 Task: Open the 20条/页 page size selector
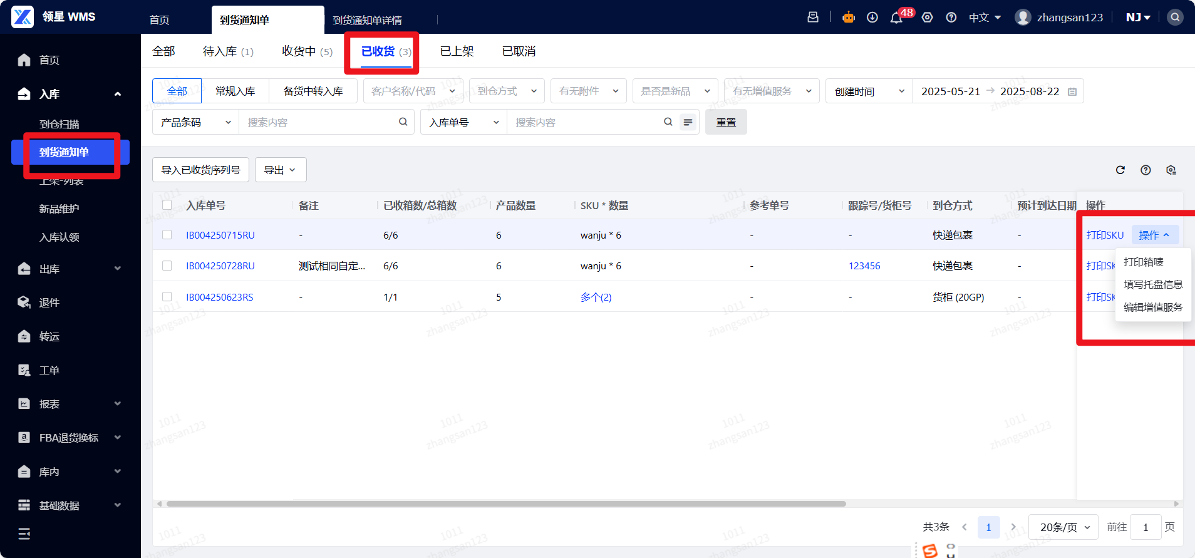tap(1064, 527)
